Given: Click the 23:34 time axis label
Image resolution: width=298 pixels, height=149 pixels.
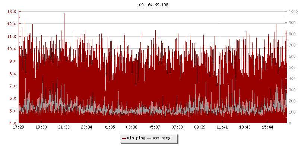Looking at the screenshot, I should [x=87, y=127].
